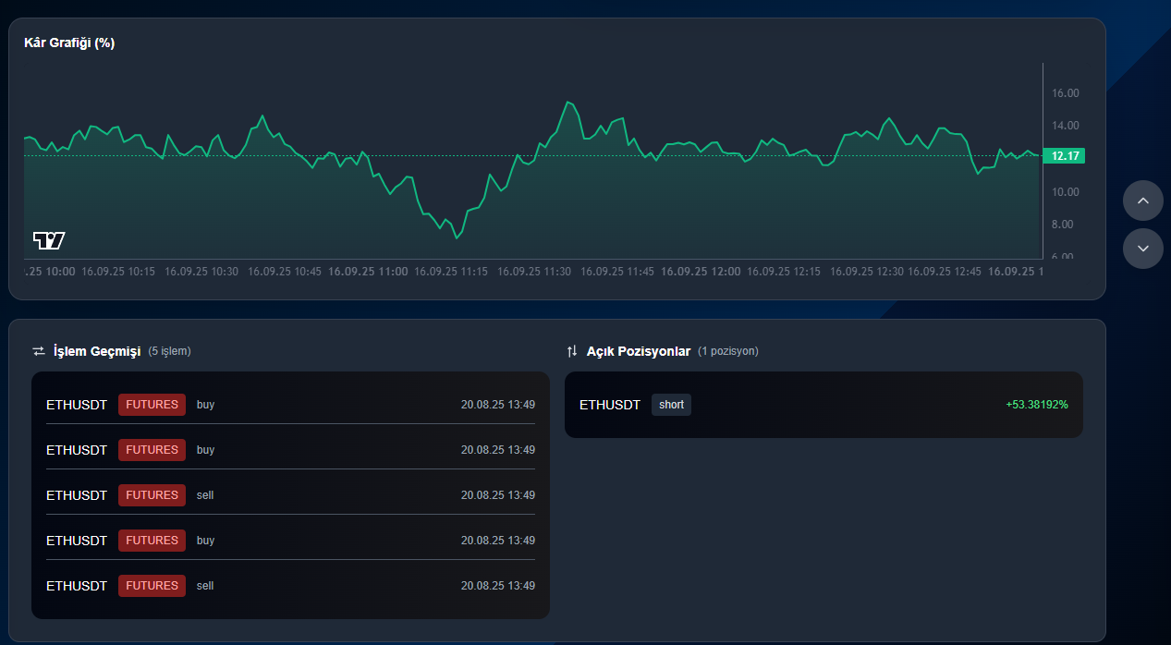
Task: Select the 16.09.25 11:45 time axis label
Action: coord(617,272)
